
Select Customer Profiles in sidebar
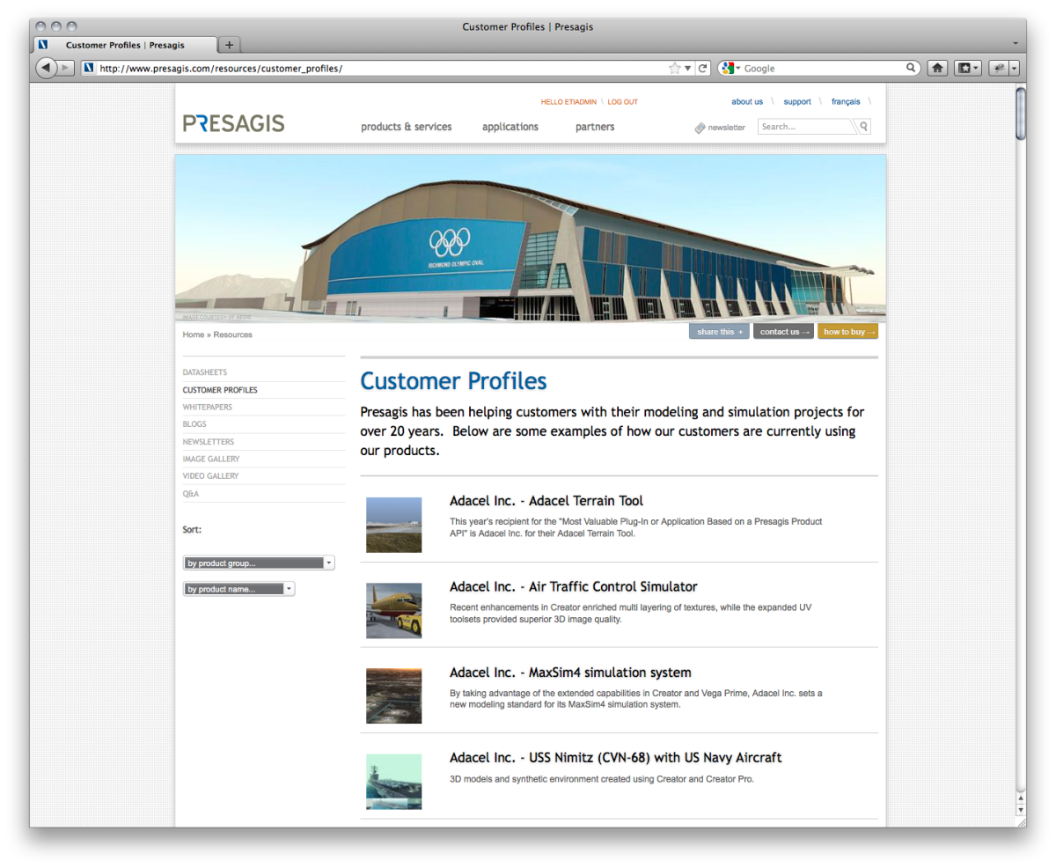click(220, 390)
